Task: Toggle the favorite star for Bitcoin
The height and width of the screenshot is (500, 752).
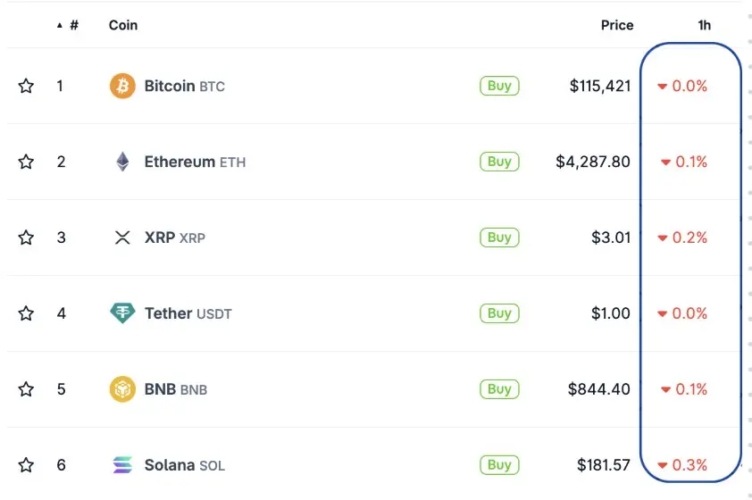Action: coord(26,86)
